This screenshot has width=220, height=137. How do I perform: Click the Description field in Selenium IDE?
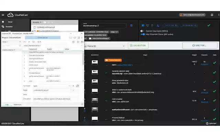point(55,99)
